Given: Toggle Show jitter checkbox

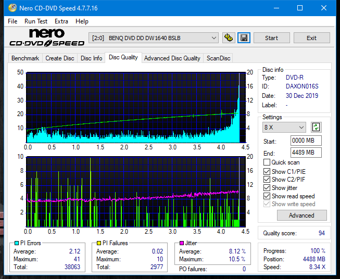Looking at the screenshot, I should [x=267, y=188].
